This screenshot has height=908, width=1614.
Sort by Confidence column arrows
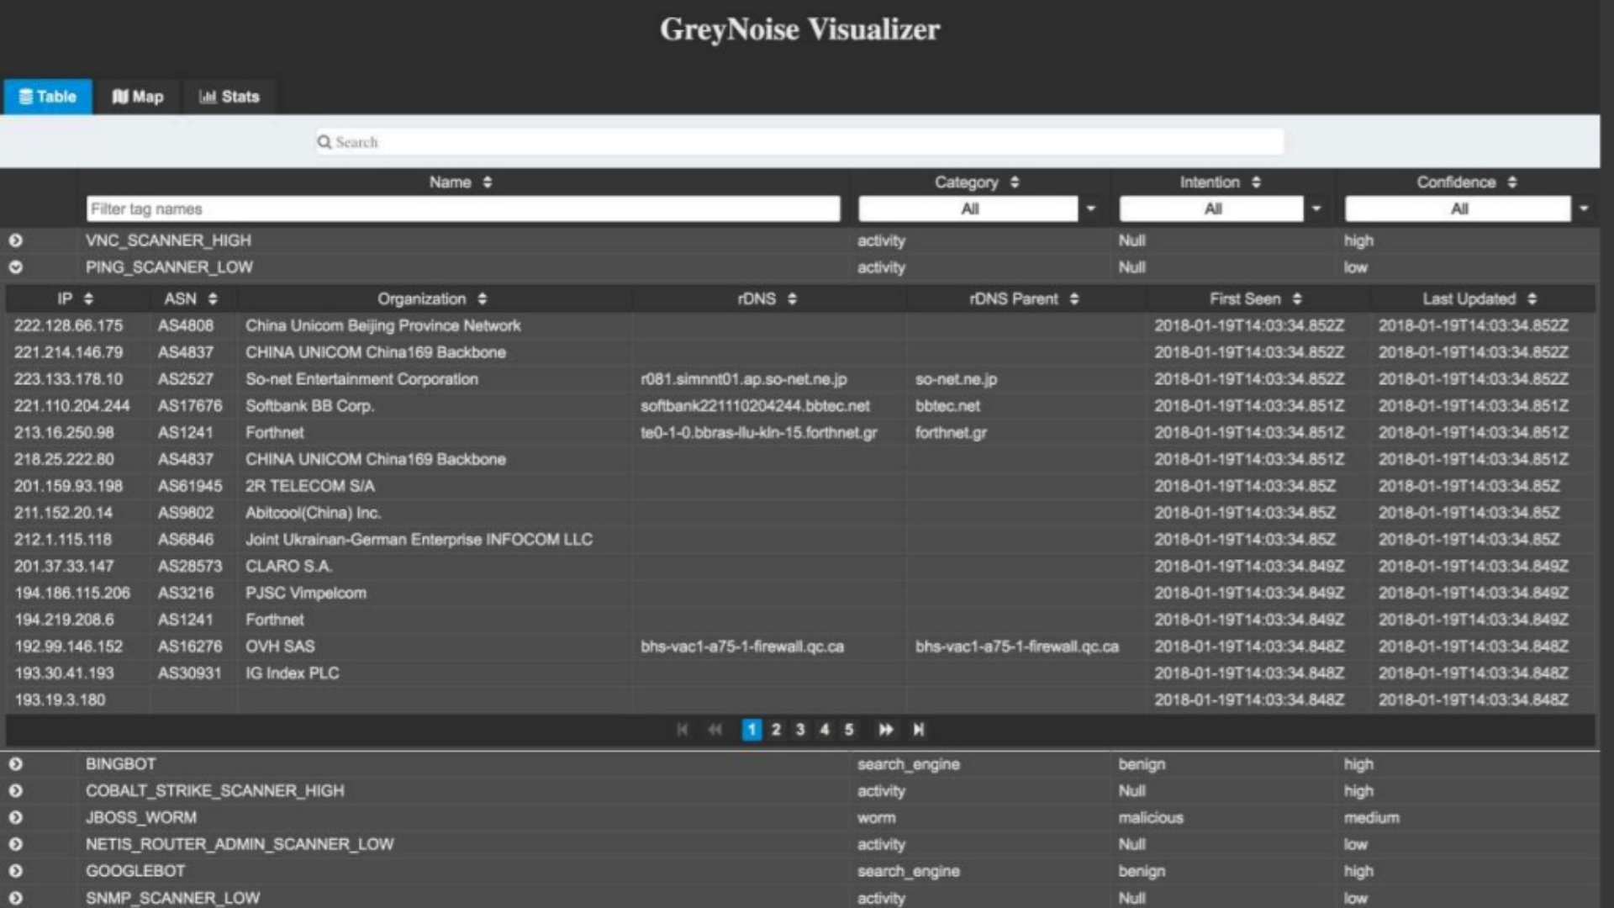1512,182
